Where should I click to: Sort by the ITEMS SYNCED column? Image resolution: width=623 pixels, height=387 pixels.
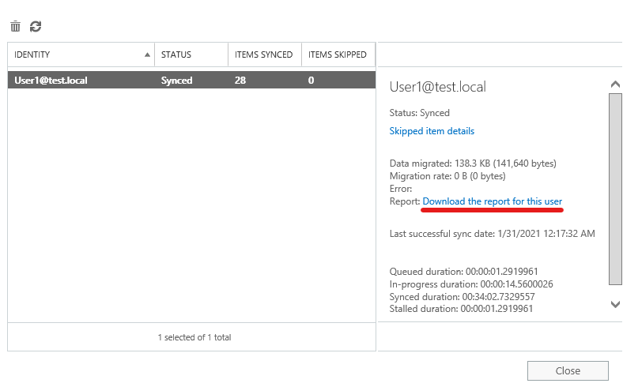click(x=265, y=54)
